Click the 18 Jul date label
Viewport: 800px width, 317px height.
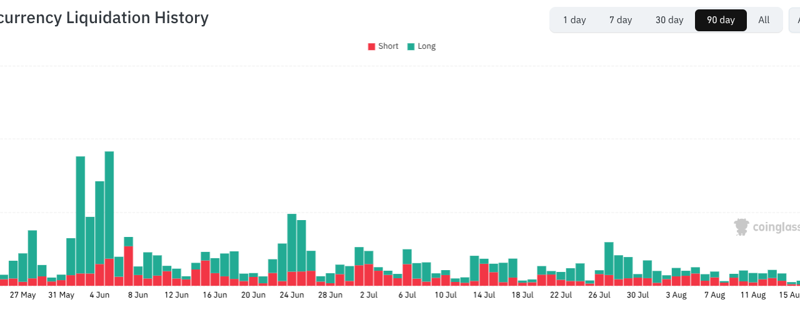coord(522,295)
